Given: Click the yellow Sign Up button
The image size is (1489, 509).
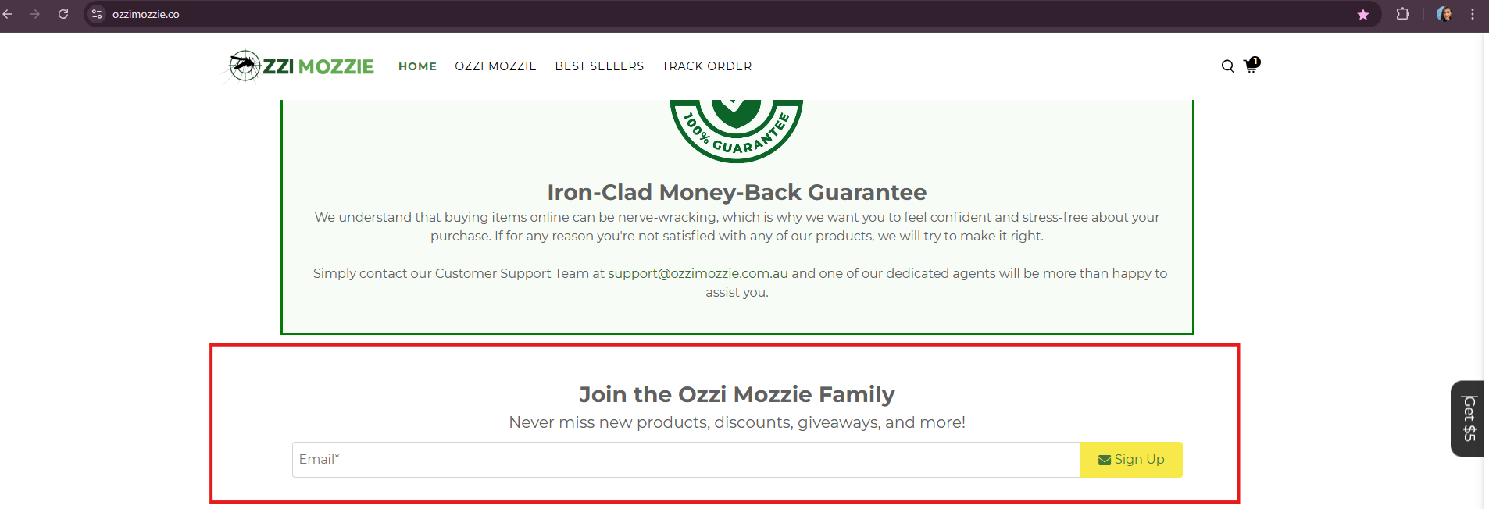Looking at the screenshot, I should tap(1131, 460).
